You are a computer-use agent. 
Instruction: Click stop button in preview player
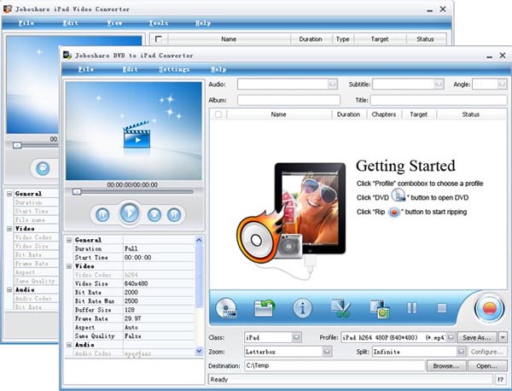(x=154, y=215)
